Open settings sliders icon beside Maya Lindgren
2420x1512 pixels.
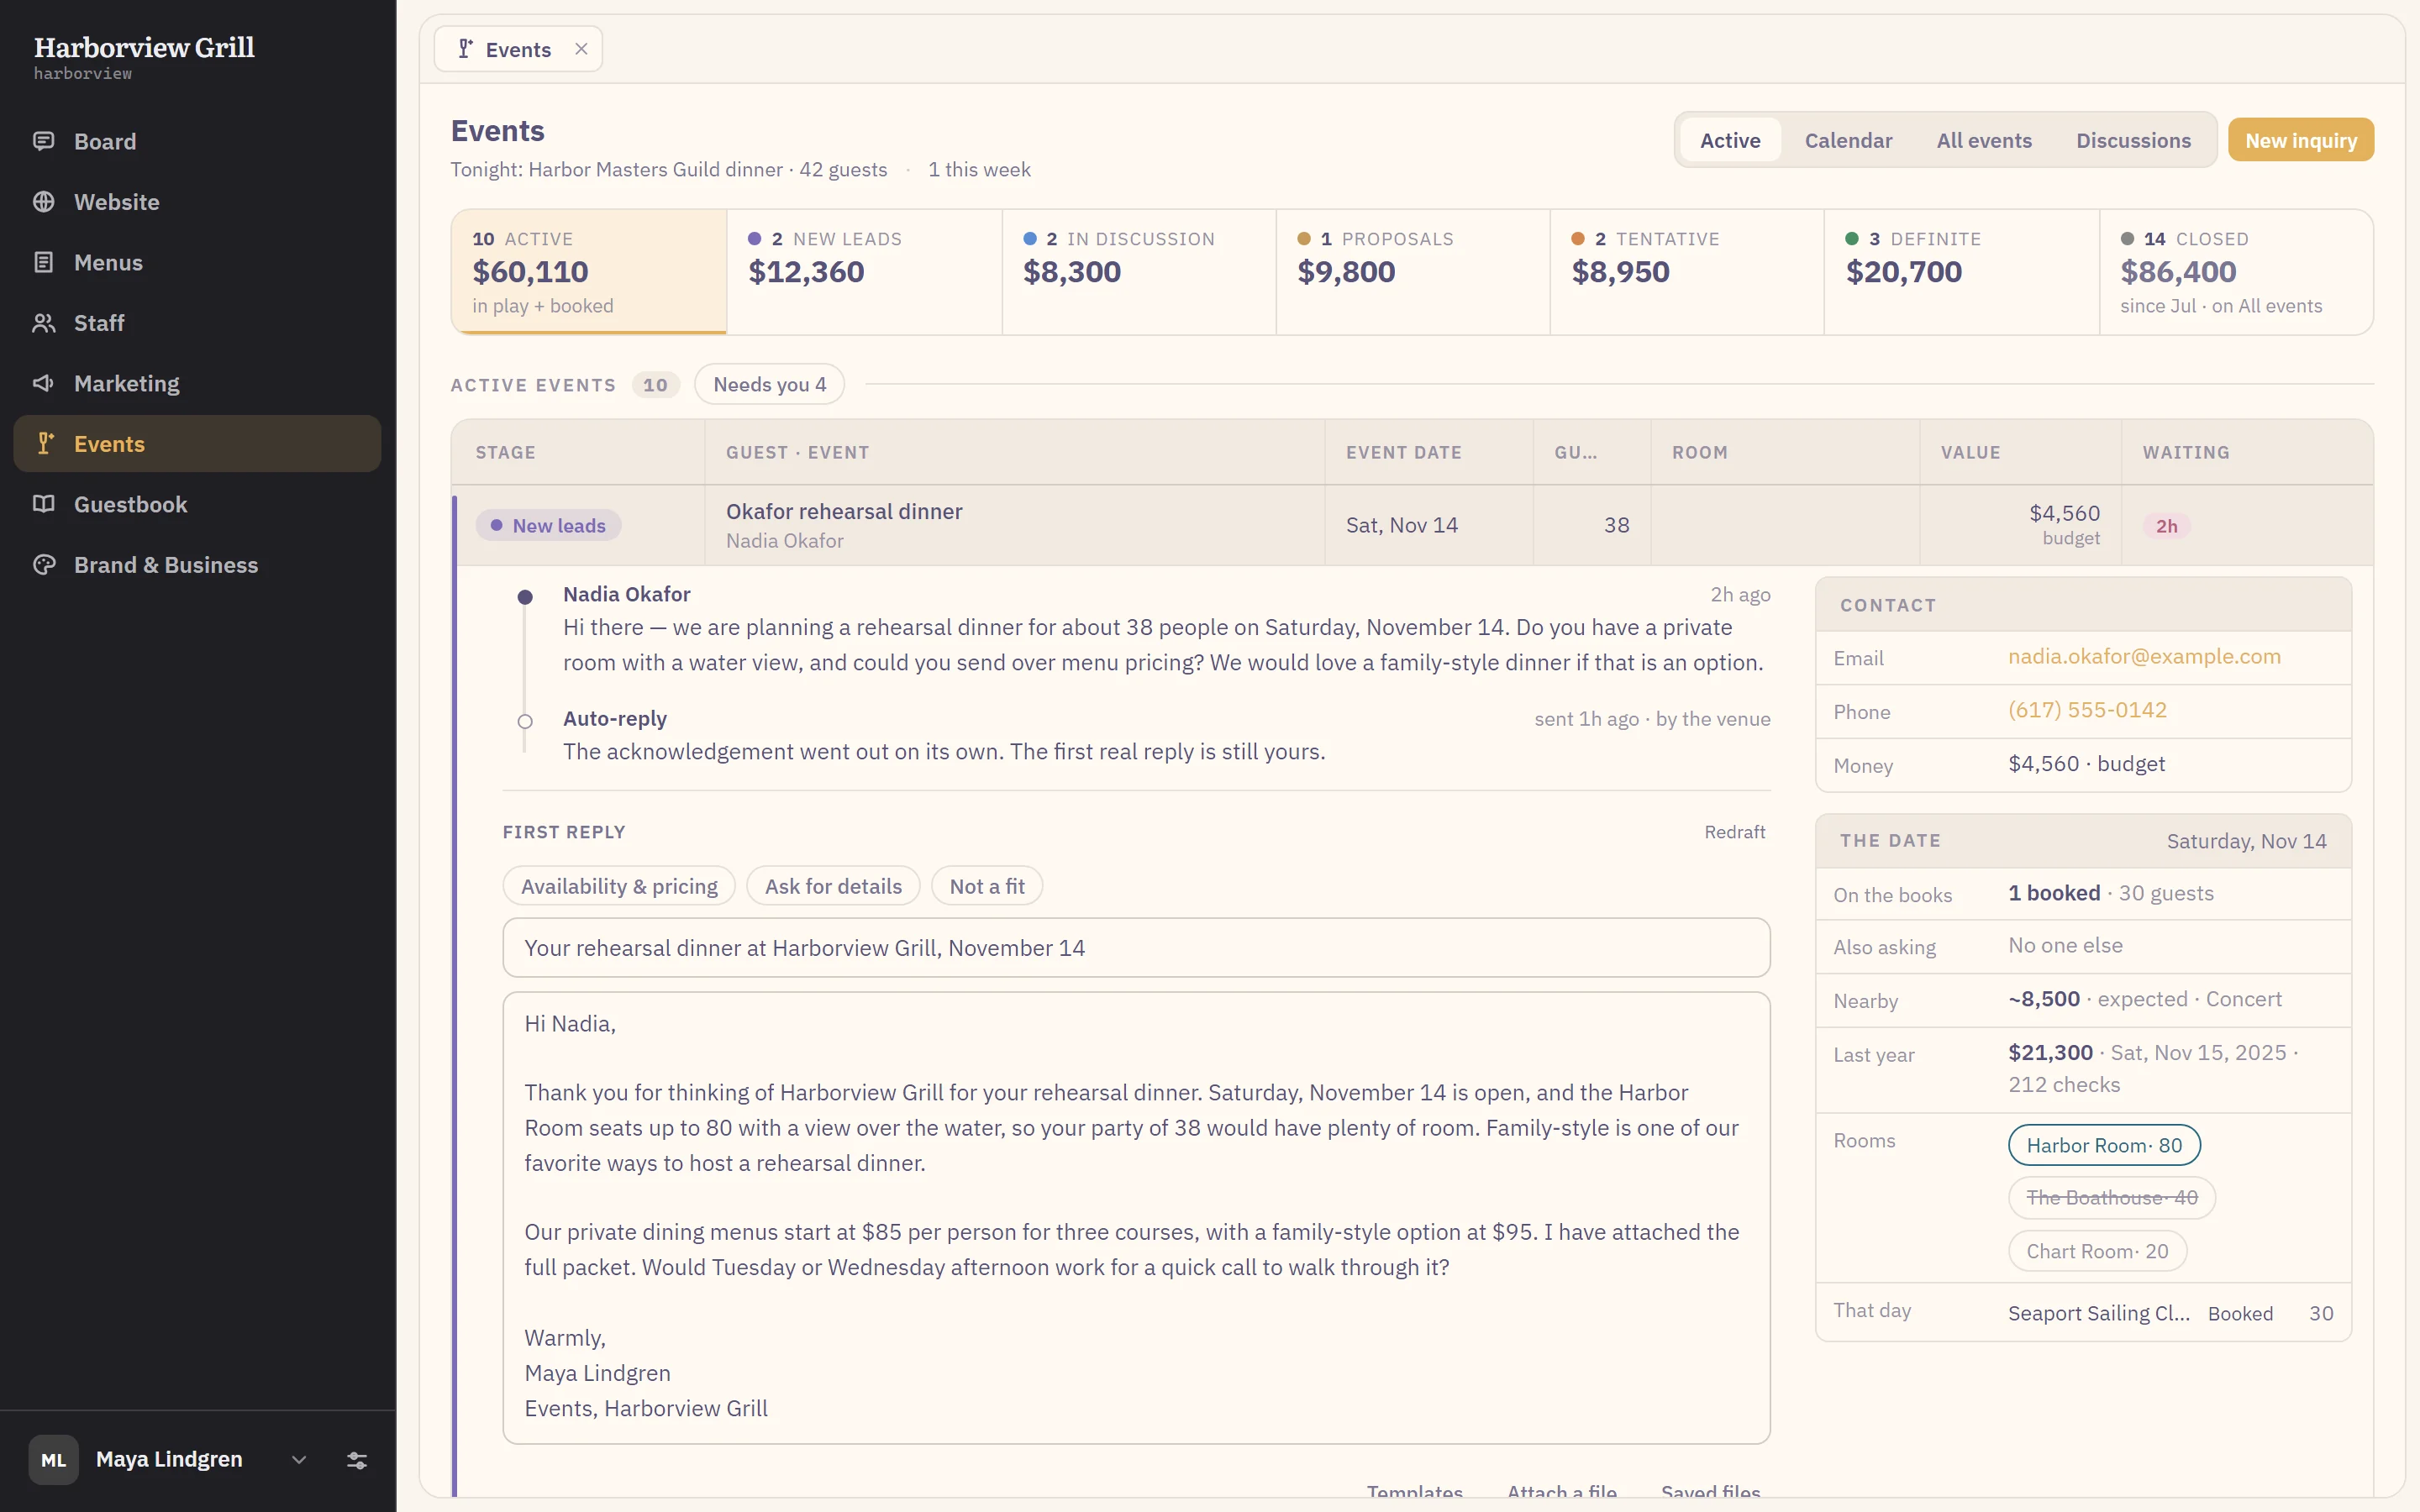click(357, 1460)
